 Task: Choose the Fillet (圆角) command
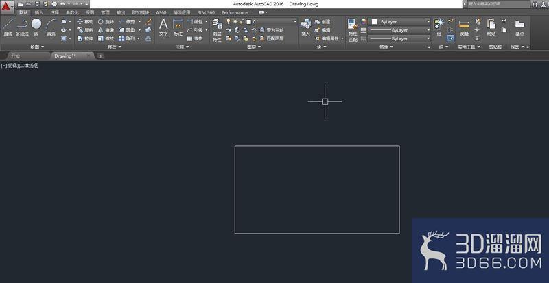(127, 30)
